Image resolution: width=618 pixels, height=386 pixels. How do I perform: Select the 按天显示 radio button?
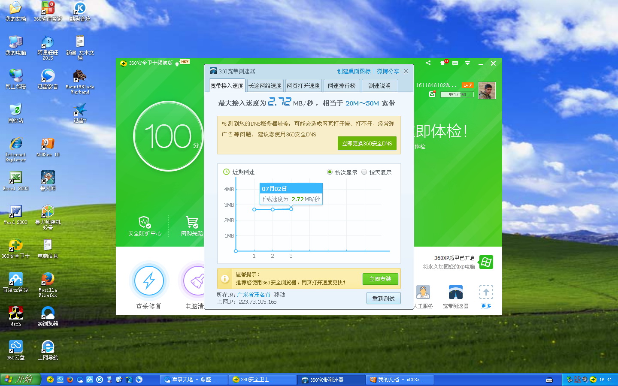[x=364, y=172]
